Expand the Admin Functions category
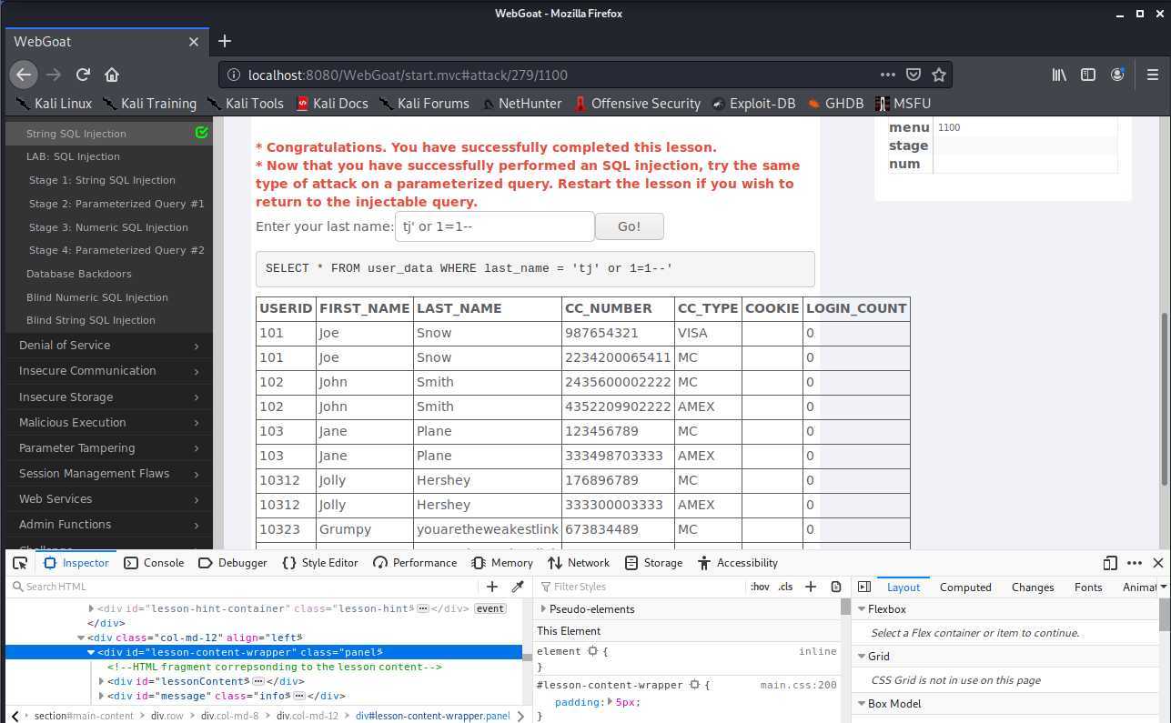Viewport: 1171px width, 723px height. pos(109,525)
